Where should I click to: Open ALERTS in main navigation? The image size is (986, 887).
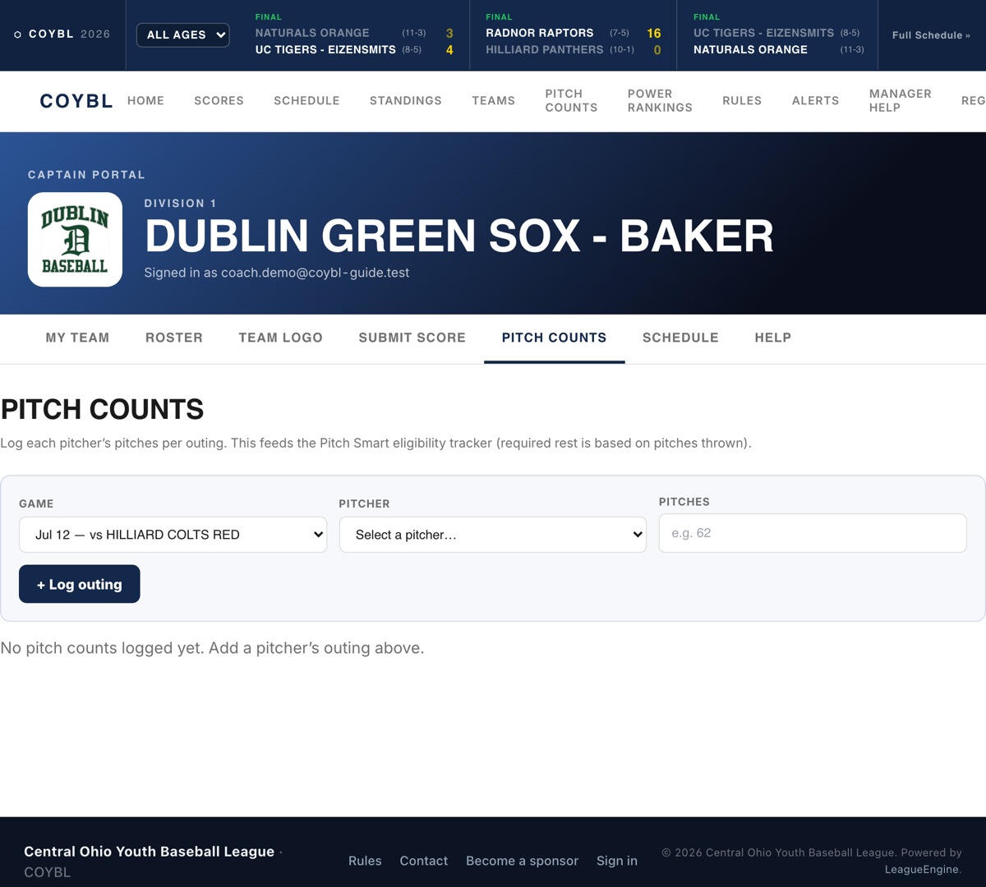click(x=815, y=100)
